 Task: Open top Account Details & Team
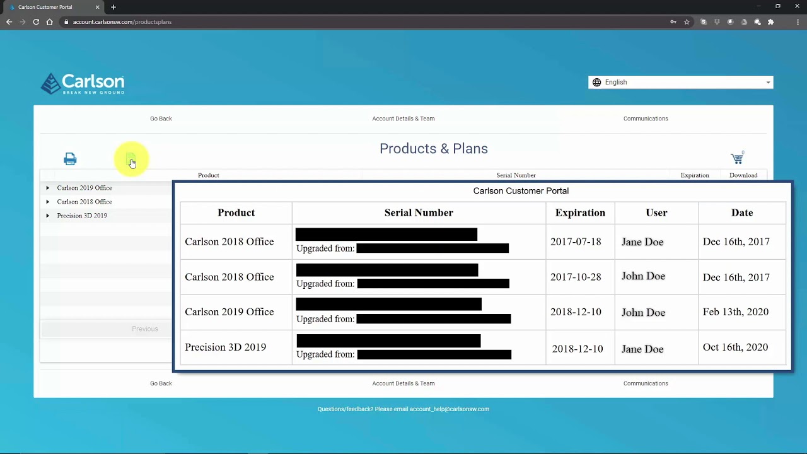point(403,119)
